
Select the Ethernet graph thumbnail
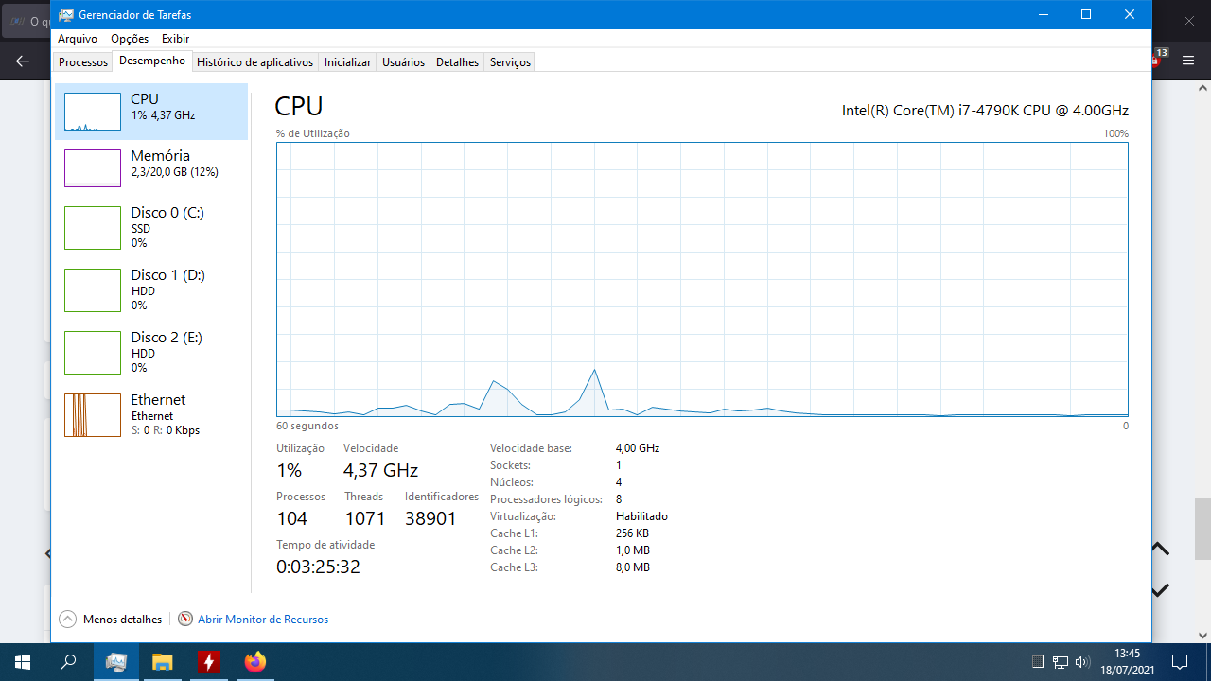tap(93, 415)
